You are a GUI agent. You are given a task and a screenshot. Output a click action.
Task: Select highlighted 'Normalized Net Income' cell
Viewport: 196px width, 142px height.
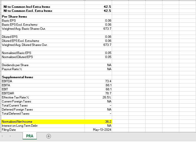pyautogui.click(x=43, y=122)
